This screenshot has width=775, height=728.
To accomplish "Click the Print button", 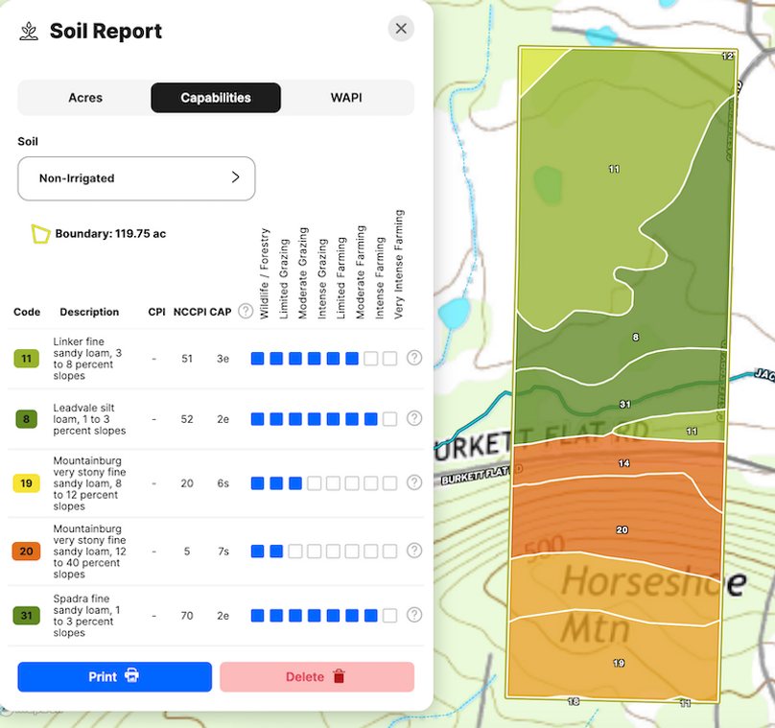I will click(x=115, y=676).
